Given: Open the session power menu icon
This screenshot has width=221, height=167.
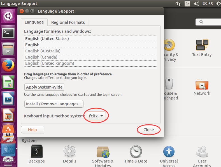Looking at the screenshot, I should click(x=218, y=4).
